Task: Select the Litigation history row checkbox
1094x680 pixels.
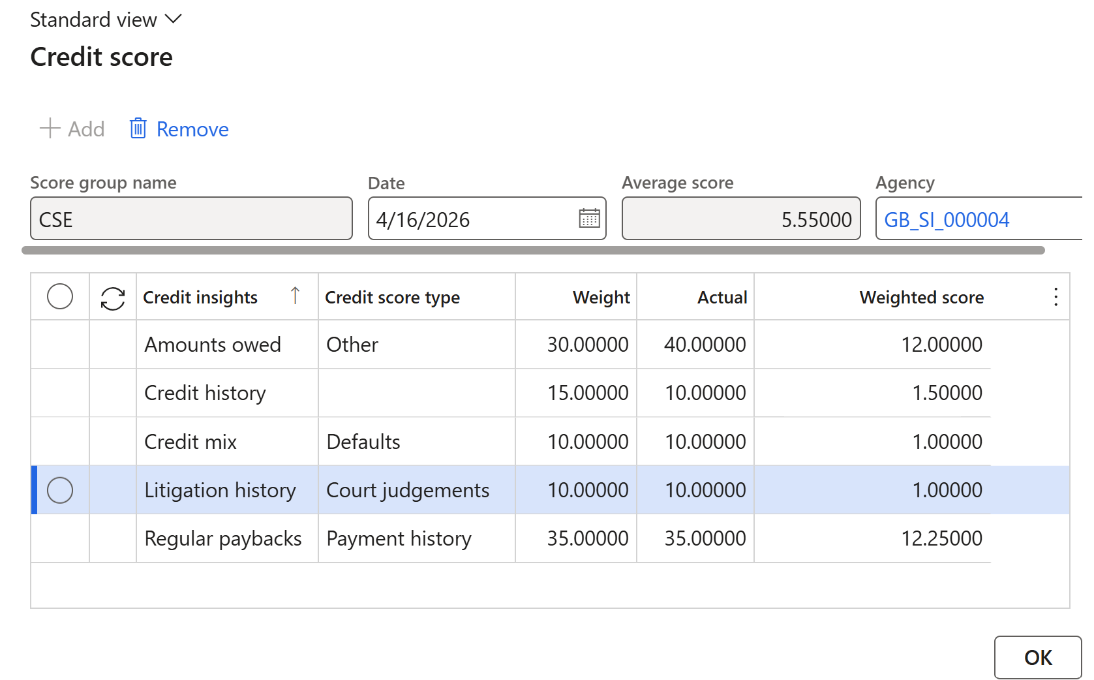Action: click(x=60, y=490)
